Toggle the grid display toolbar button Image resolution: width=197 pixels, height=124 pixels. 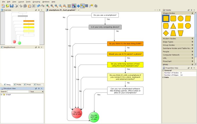point(87,6)
